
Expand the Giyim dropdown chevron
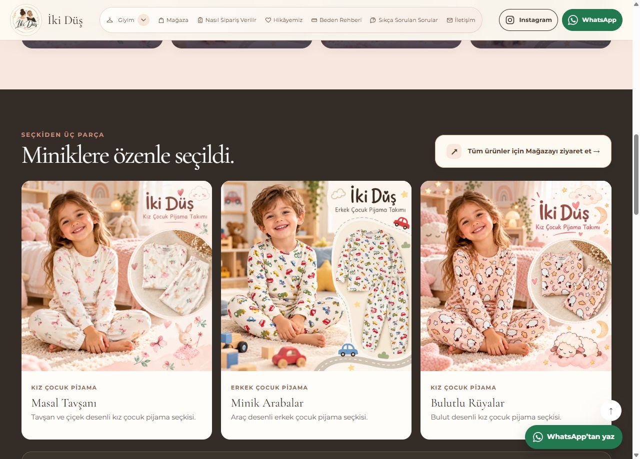pyautogui.click(x=143, y=20)
